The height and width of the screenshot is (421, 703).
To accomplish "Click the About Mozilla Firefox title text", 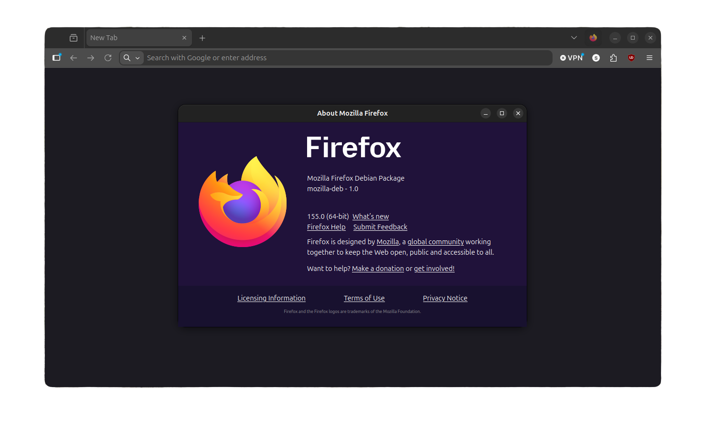I will [352, 113].
